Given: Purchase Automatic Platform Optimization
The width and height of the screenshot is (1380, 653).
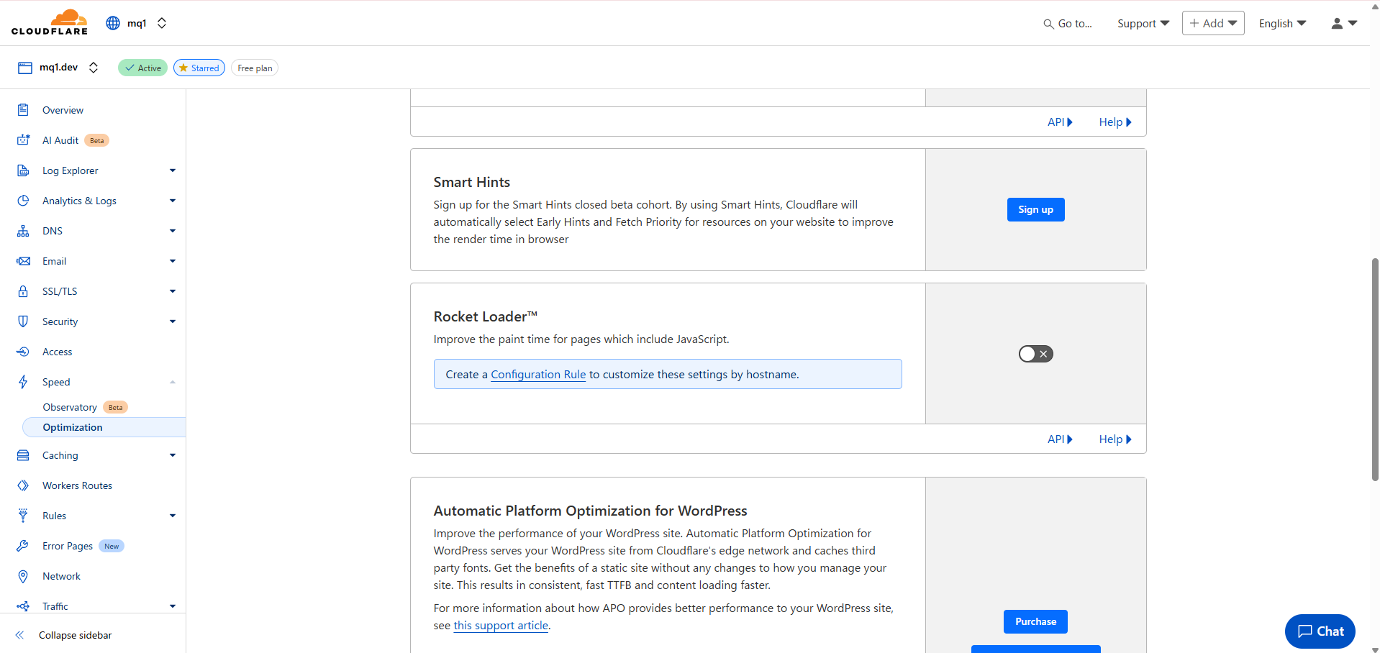Looking at the screenshot, I should [x=1035, y=621].
